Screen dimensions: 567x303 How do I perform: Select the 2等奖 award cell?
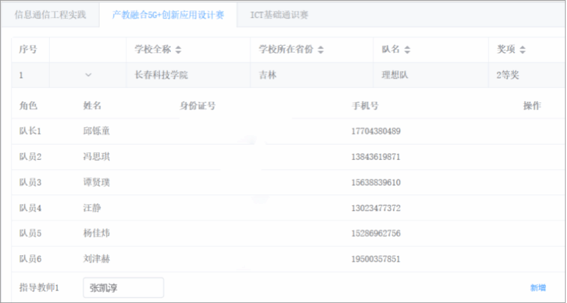(508, 75)
